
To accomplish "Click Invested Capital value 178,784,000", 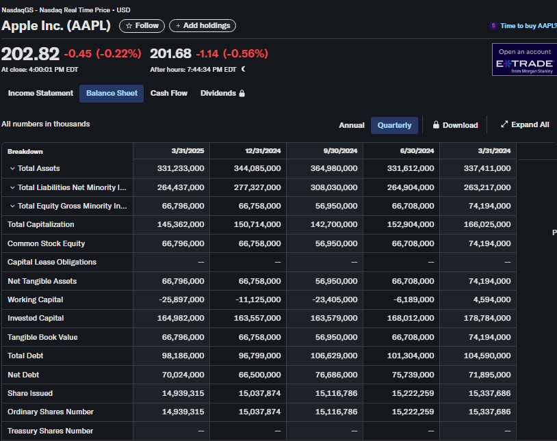I will pyautogui.click(x=487, y=318).
